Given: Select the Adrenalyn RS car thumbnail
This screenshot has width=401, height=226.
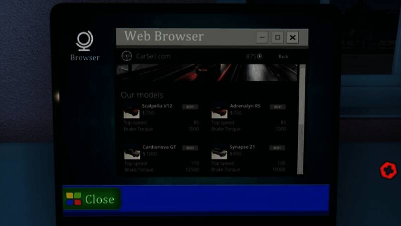Looking at the screenshot, I should pyautogui.click(x=219, y=112).
